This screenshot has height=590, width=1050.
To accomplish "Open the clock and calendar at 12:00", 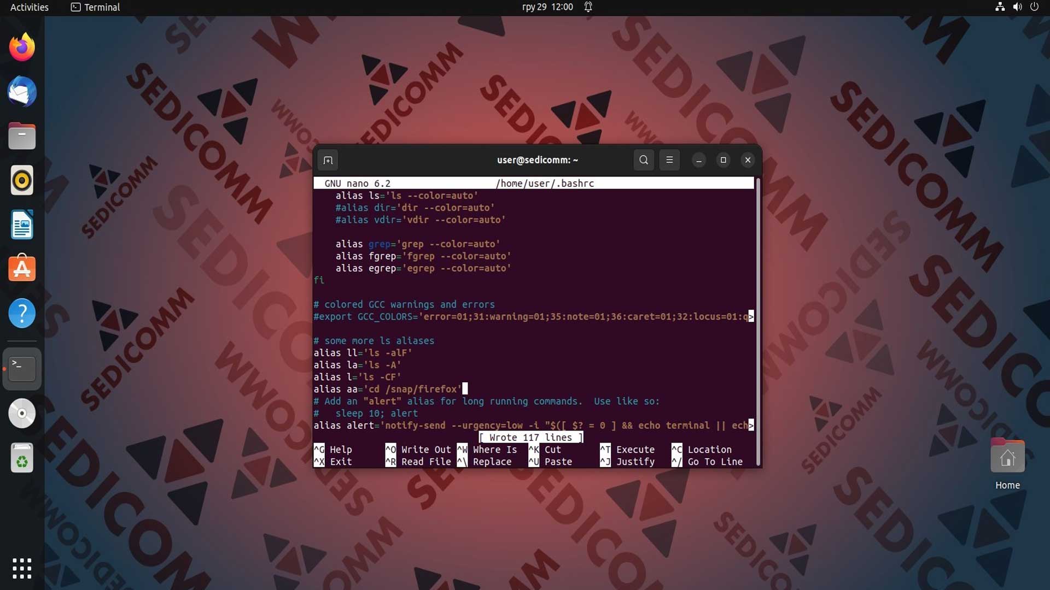I will pos(547,7).
